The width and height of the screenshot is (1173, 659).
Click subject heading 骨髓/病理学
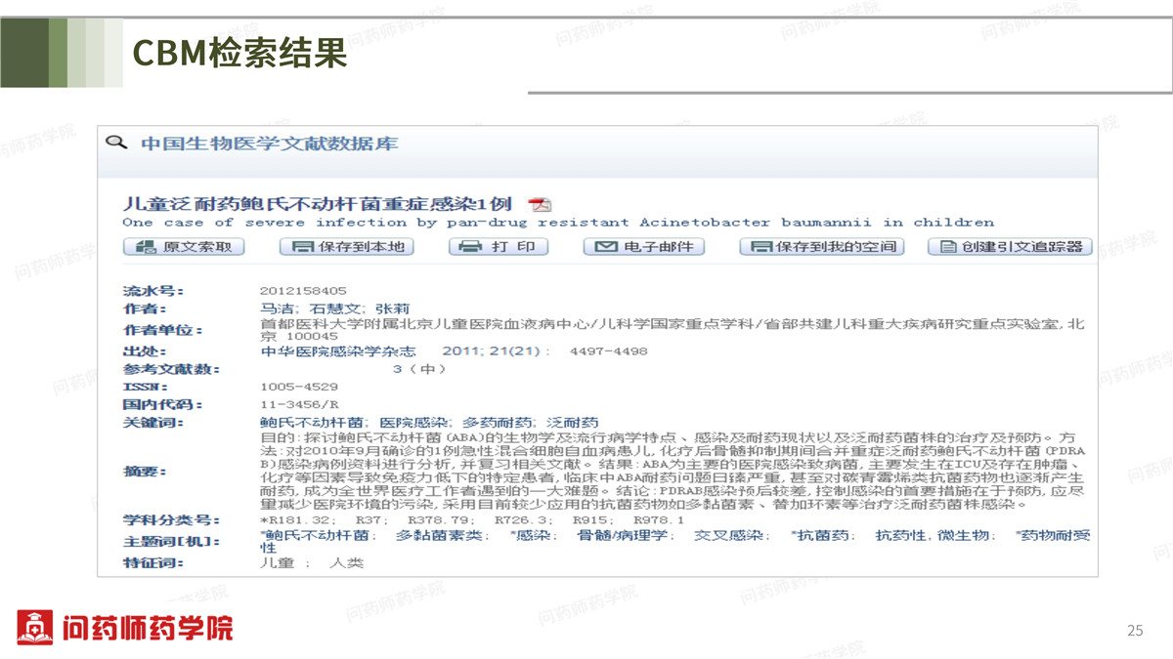(x=622, y=536)
